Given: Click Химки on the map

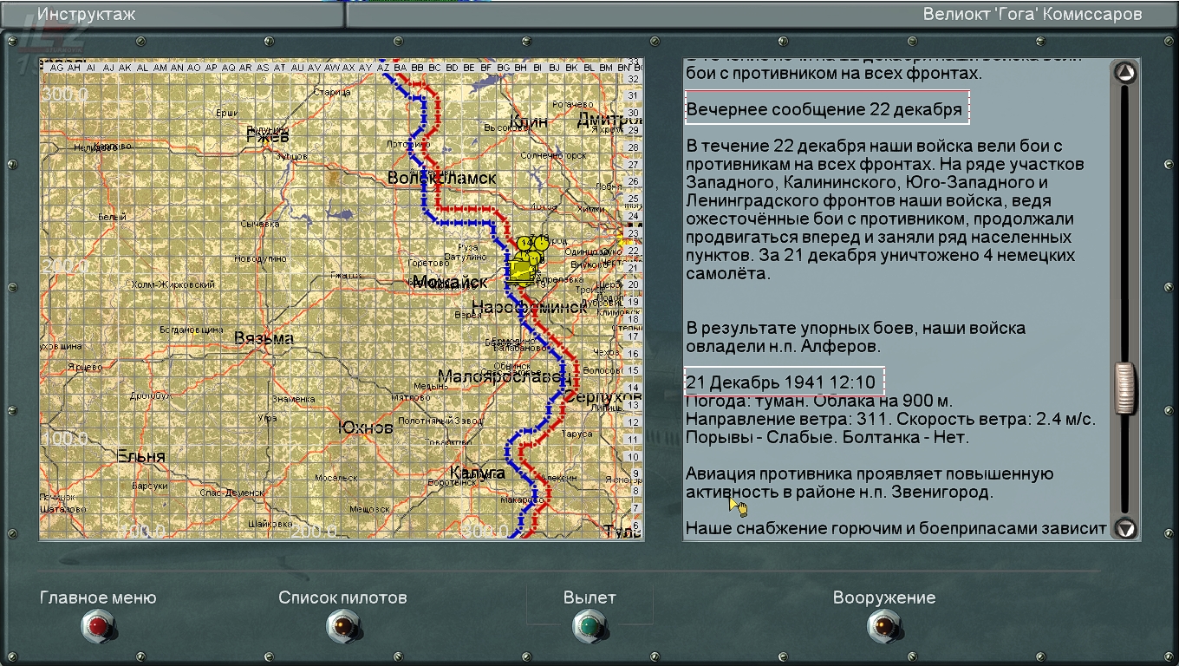Looking at the screenshot, I should tap(591, 209).
